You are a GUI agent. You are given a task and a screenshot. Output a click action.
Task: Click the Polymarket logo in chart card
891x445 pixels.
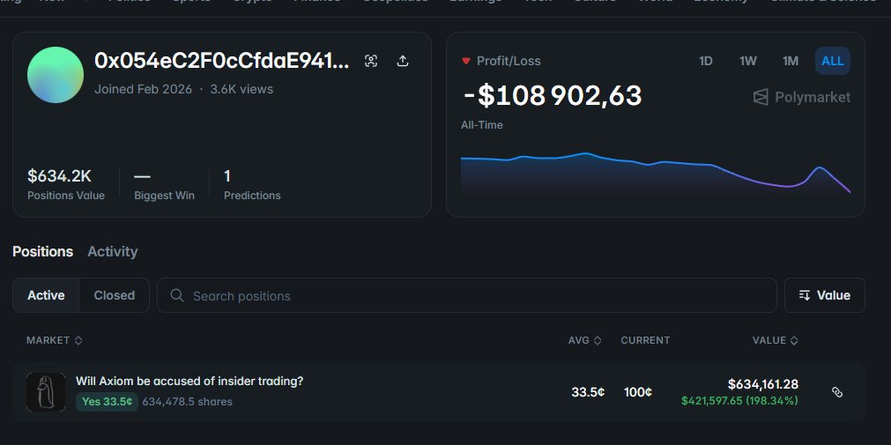click(x=802, y=97)
